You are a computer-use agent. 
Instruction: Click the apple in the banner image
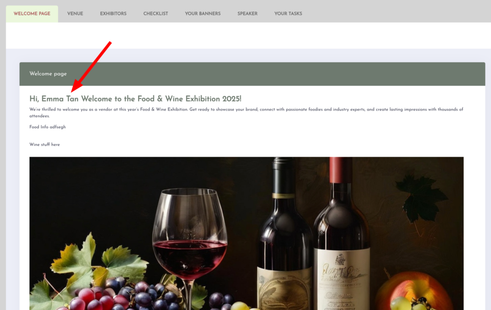point(413,291)
